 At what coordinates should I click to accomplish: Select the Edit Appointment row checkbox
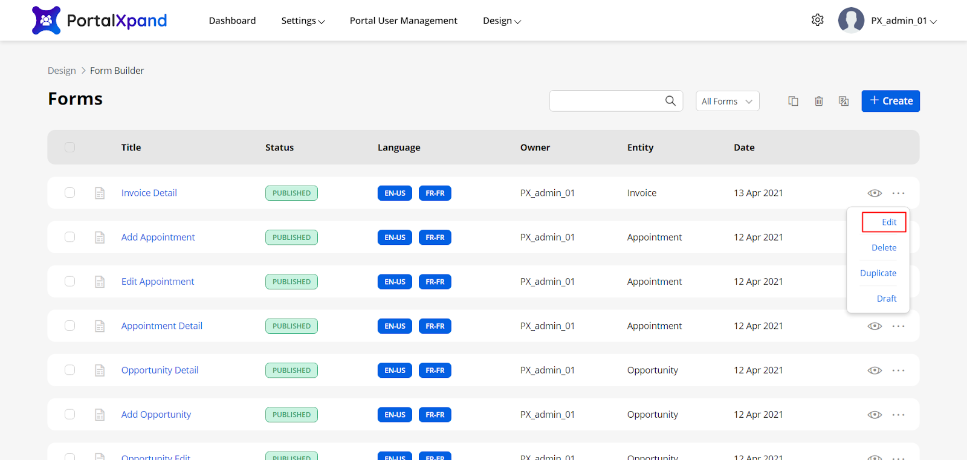point(70,282)
